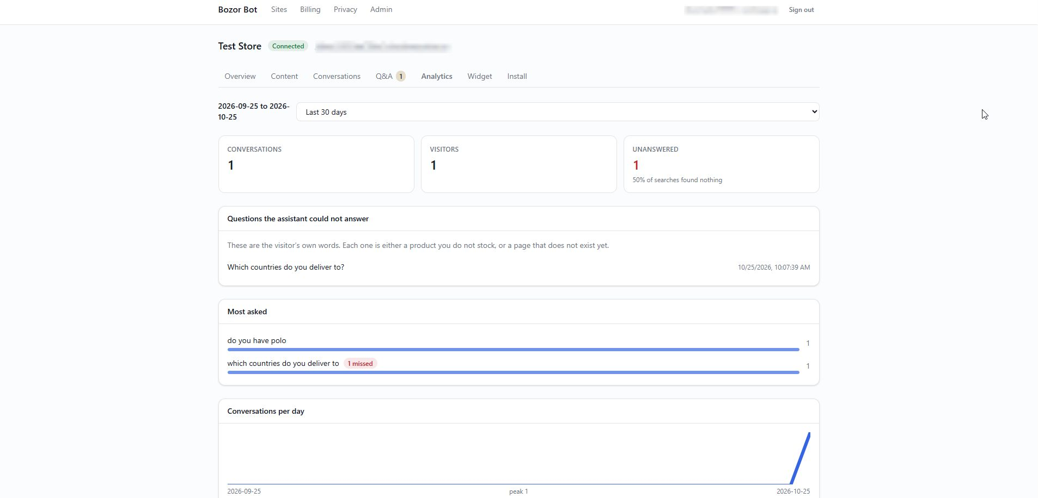Click the blurred account email in header

tap(731, 10)
